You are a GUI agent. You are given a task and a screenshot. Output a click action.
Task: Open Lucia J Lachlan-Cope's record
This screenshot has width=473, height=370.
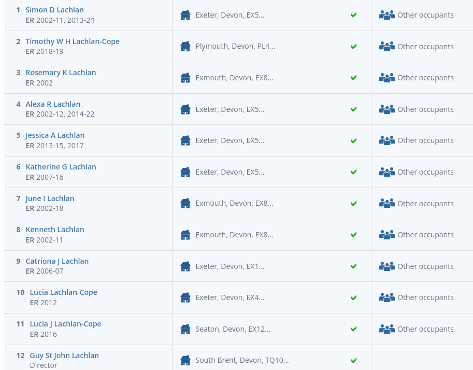(65, 324)
